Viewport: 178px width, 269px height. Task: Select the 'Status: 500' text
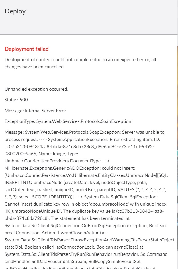[x=16, y=100]
